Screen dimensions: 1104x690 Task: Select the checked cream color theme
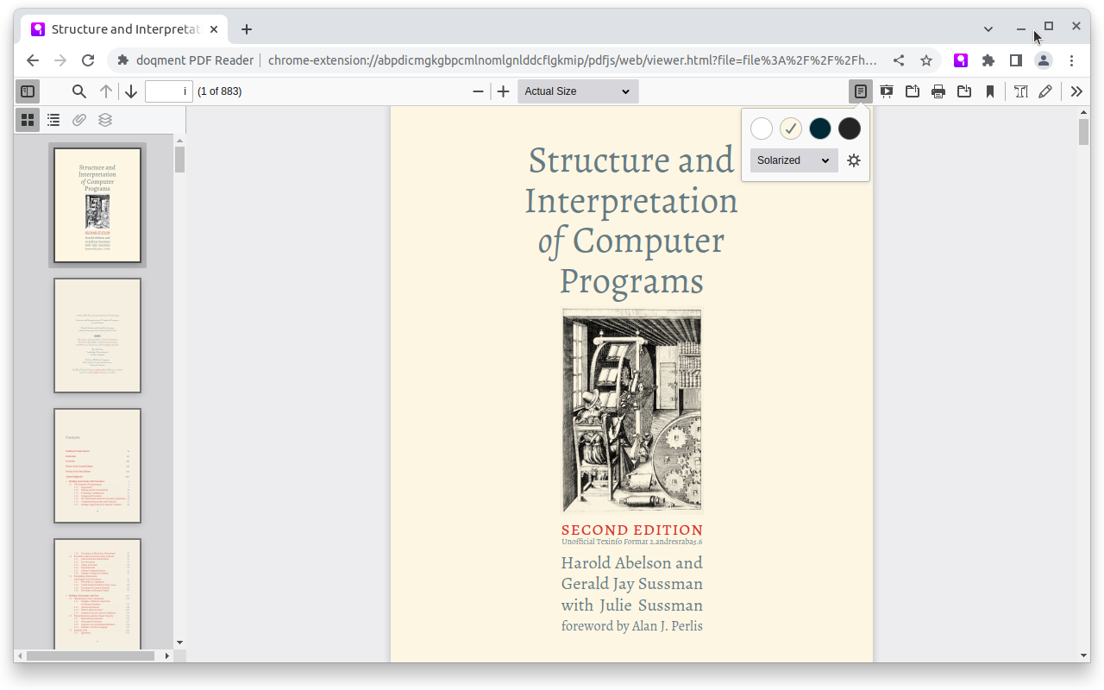(791, 129)
